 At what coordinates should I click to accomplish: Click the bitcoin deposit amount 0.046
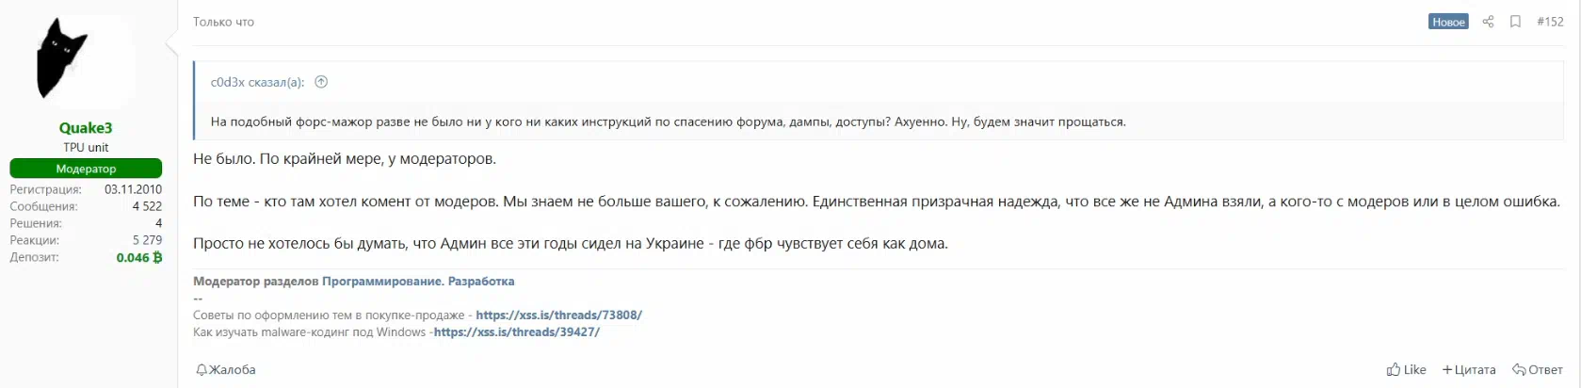138,257
